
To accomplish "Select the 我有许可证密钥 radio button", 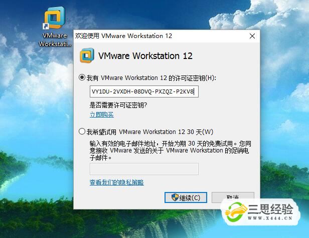I will pos(82,77).
